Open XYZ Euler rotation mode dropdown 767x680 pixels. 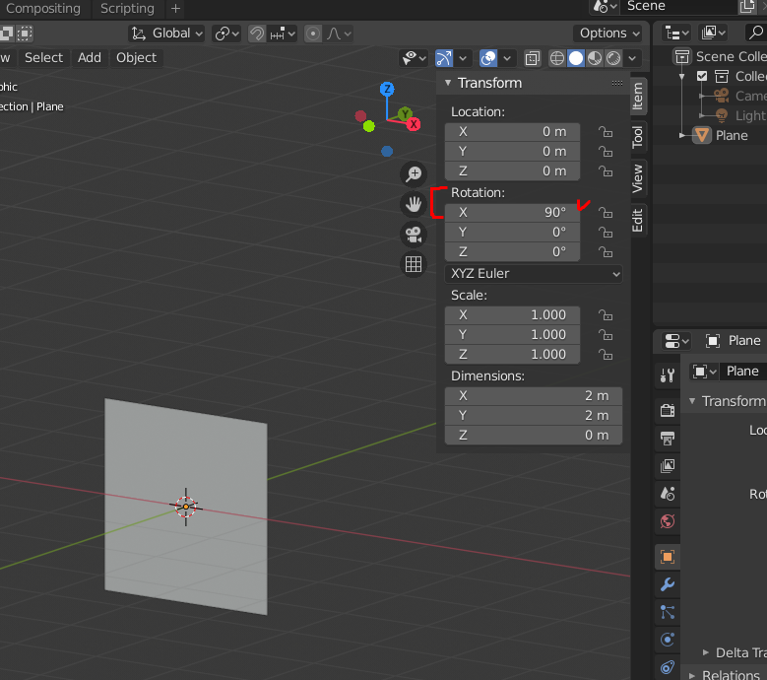(x=534, y=274)
